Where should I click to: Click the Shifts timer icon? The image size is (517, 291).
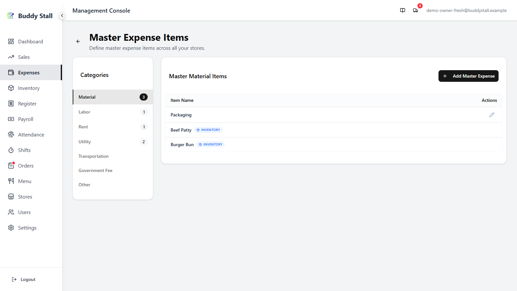(x=11, y=150)
